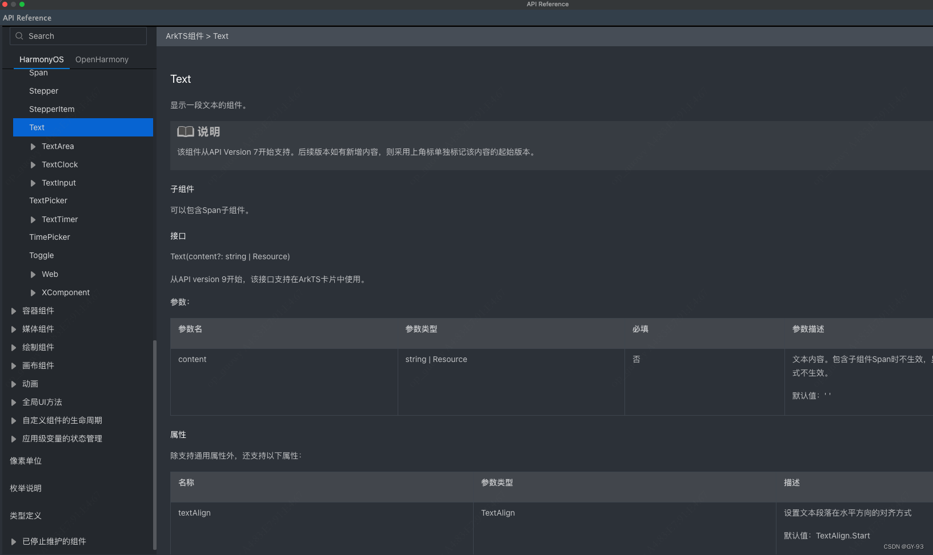Expand the 媒体组件 category arrow
This screenshot has width=933, height=555.
pyautogui.click(x=14, y=329)
